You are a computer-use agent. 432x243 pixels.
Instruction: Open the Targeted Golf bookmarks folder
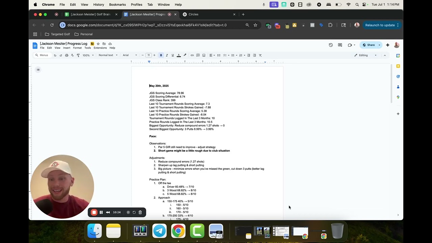[x=57, y=34]
